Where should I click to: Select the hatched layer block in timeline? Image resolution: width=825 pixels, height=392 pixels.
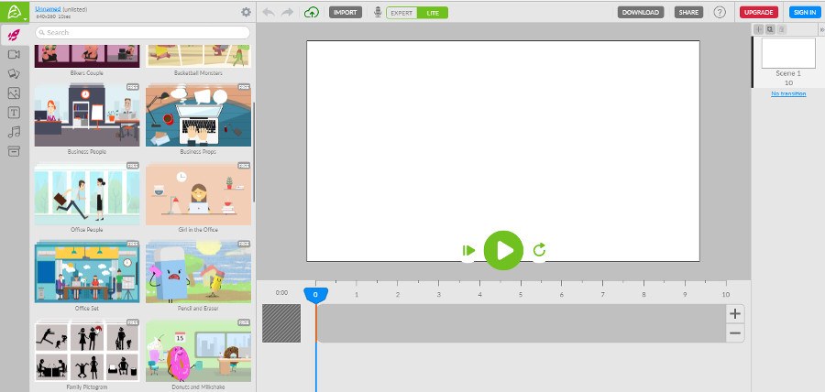281,323
